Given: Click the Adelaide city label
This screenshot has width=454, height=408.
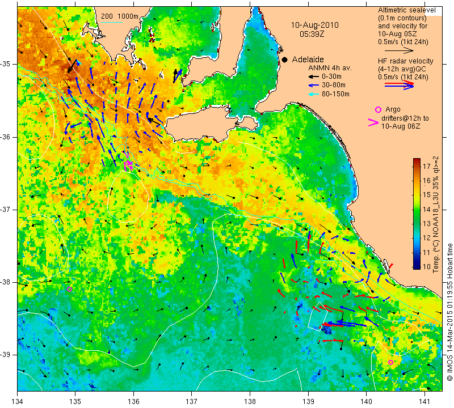Looking at the screenshot, I should click(x=308, y=59).
